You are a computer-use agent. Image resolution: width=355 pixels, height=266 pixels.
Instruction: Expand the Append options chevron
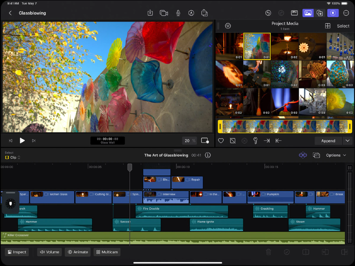coord(348,141)
